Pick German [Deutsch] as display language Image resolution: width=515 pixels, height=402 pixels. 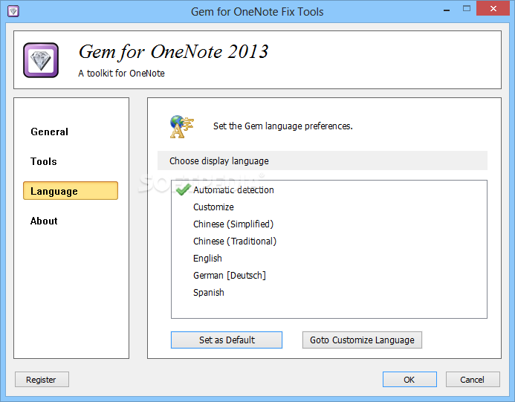click(230, 275)
